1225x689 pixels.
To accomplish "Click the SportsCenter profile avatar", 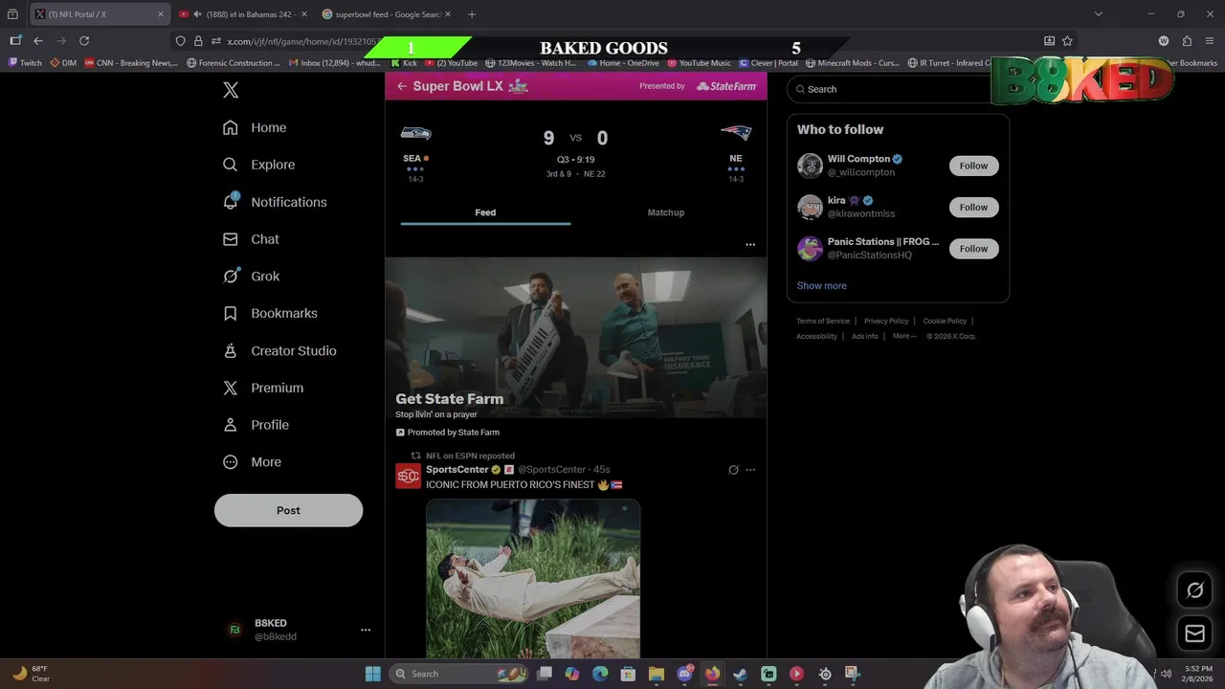I will [x=409, y=476].
